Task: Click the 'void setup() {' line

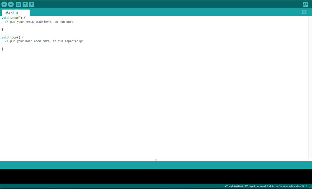Action: 14,18
